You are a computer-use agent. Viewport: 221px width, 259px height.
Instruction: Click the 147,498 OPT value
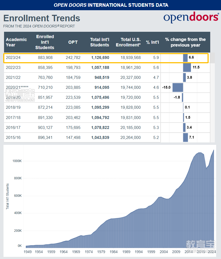pyautogui.click(x=73, y=137)
